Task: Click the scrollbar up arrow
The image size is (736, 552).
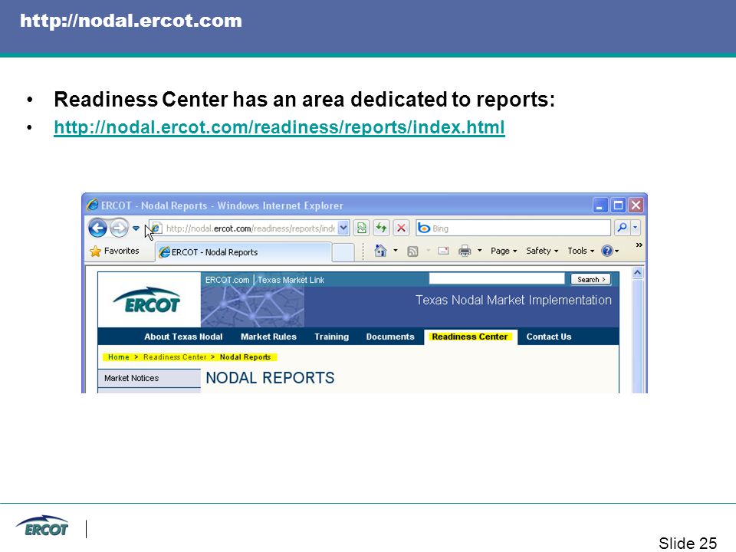Action: coord(637,273)
